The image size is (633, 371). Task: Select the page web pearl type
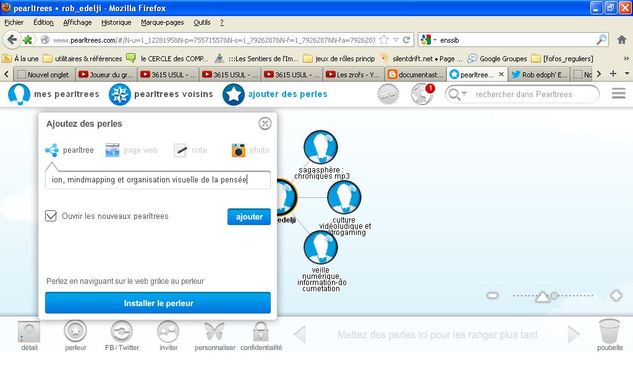(131, 150)
